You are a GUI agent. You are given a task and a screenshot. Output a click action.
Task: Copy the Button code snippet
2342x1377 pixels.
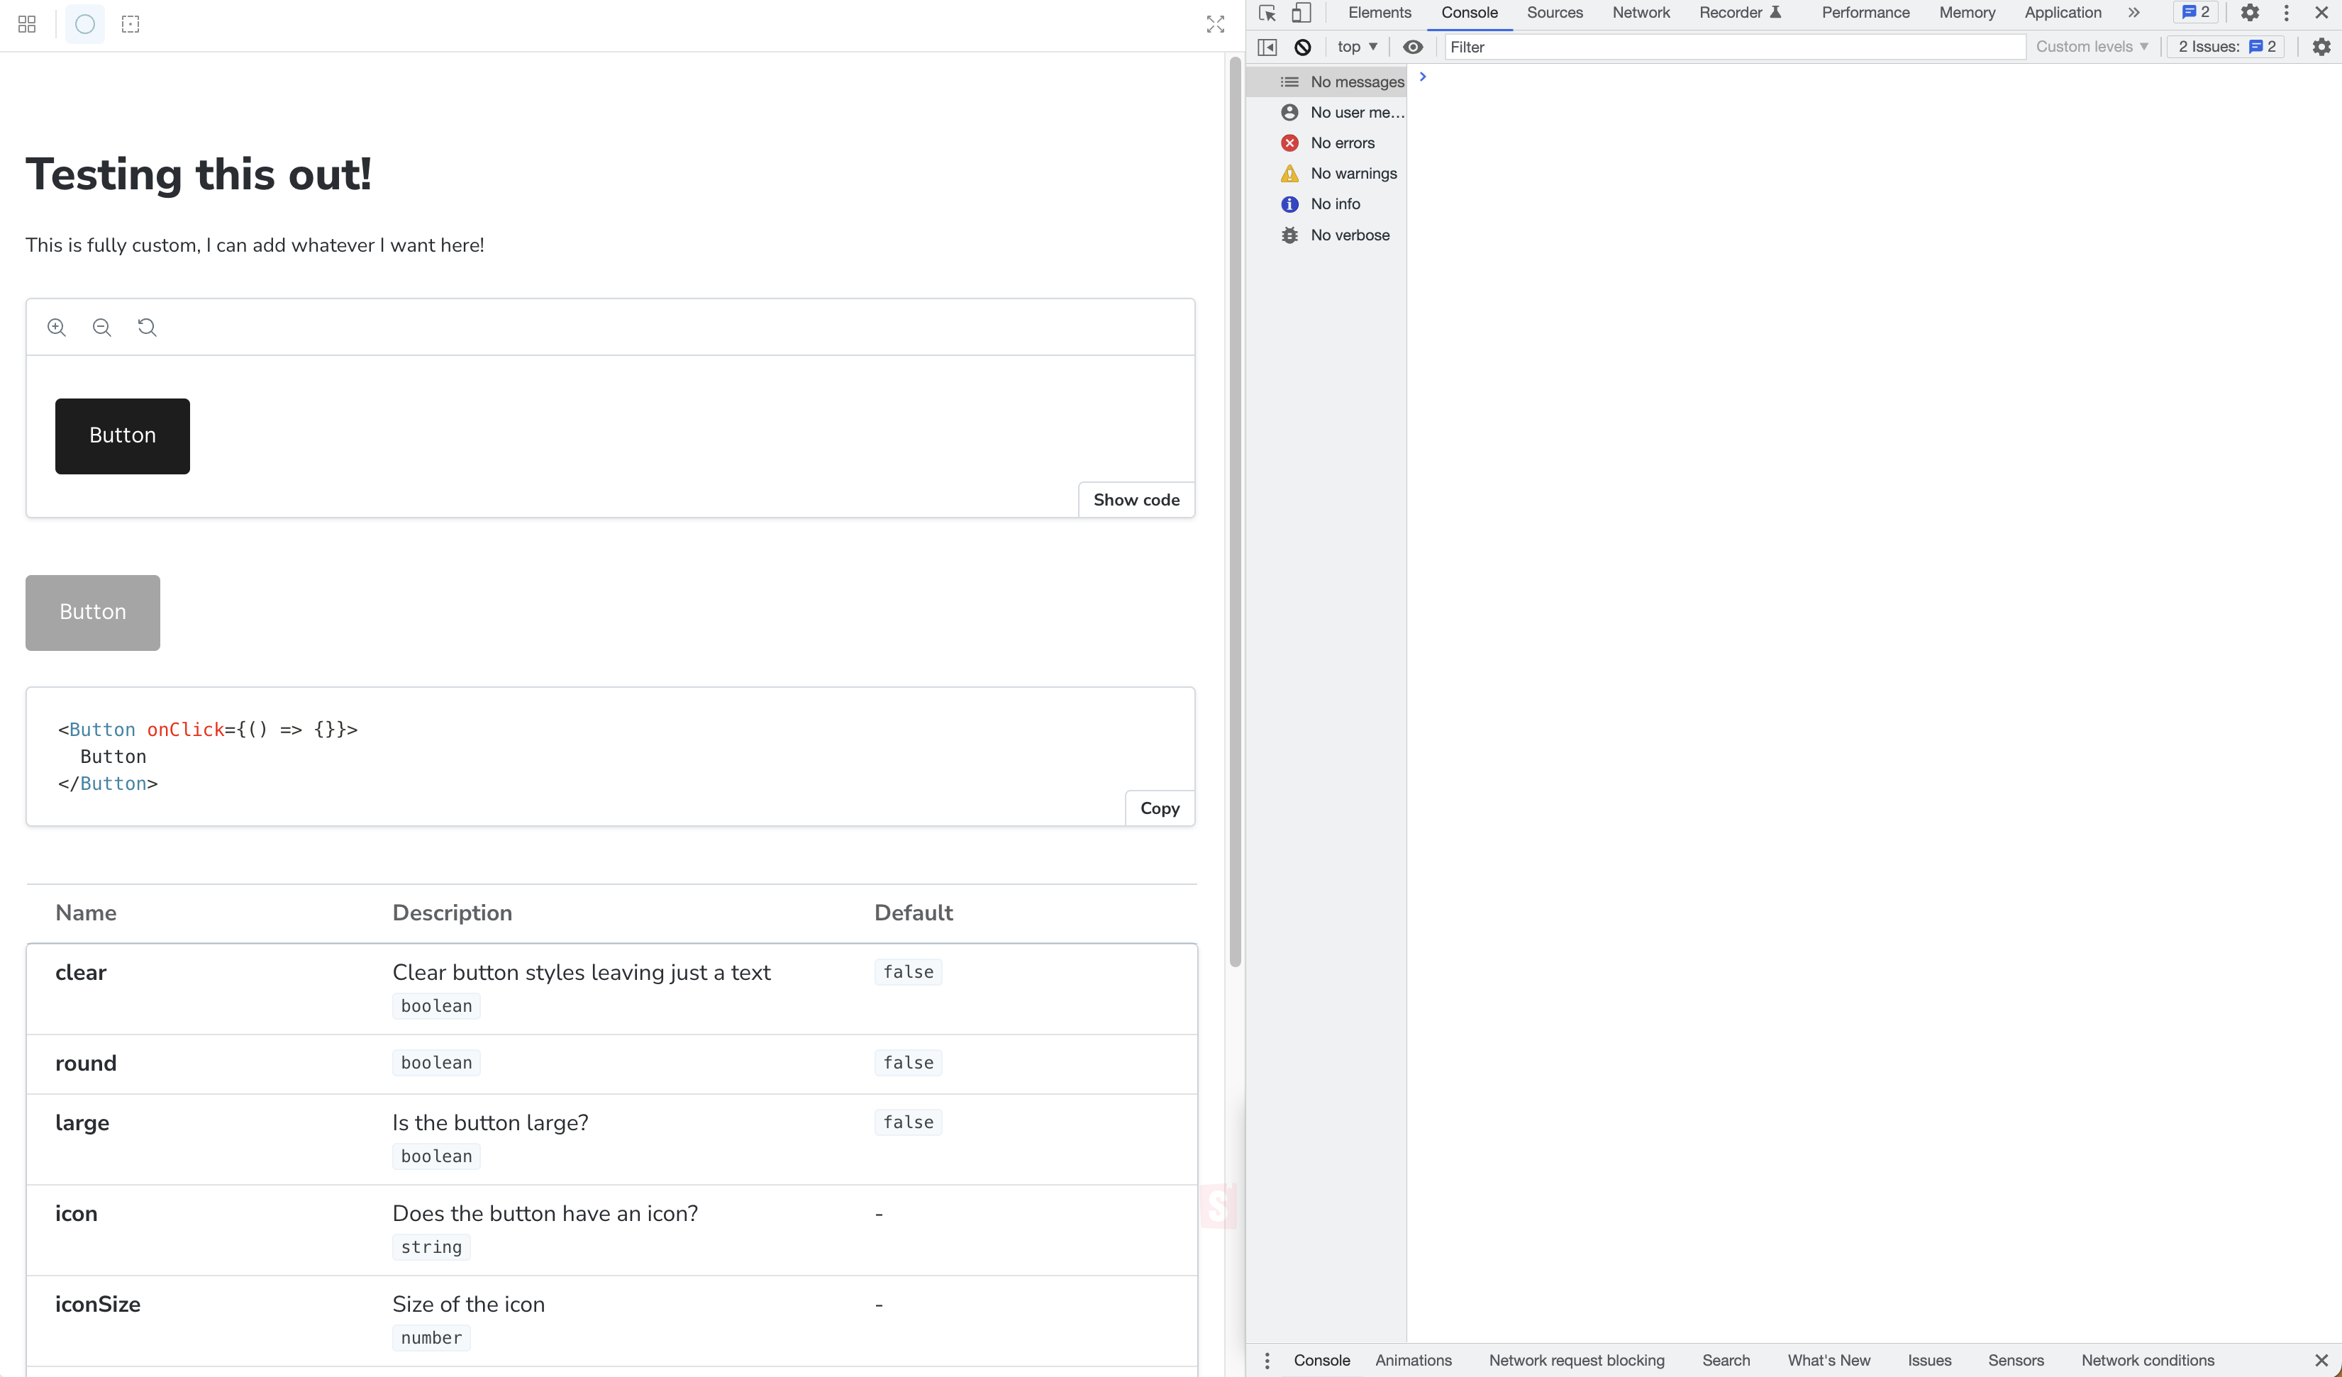(x=1160, y=808)
